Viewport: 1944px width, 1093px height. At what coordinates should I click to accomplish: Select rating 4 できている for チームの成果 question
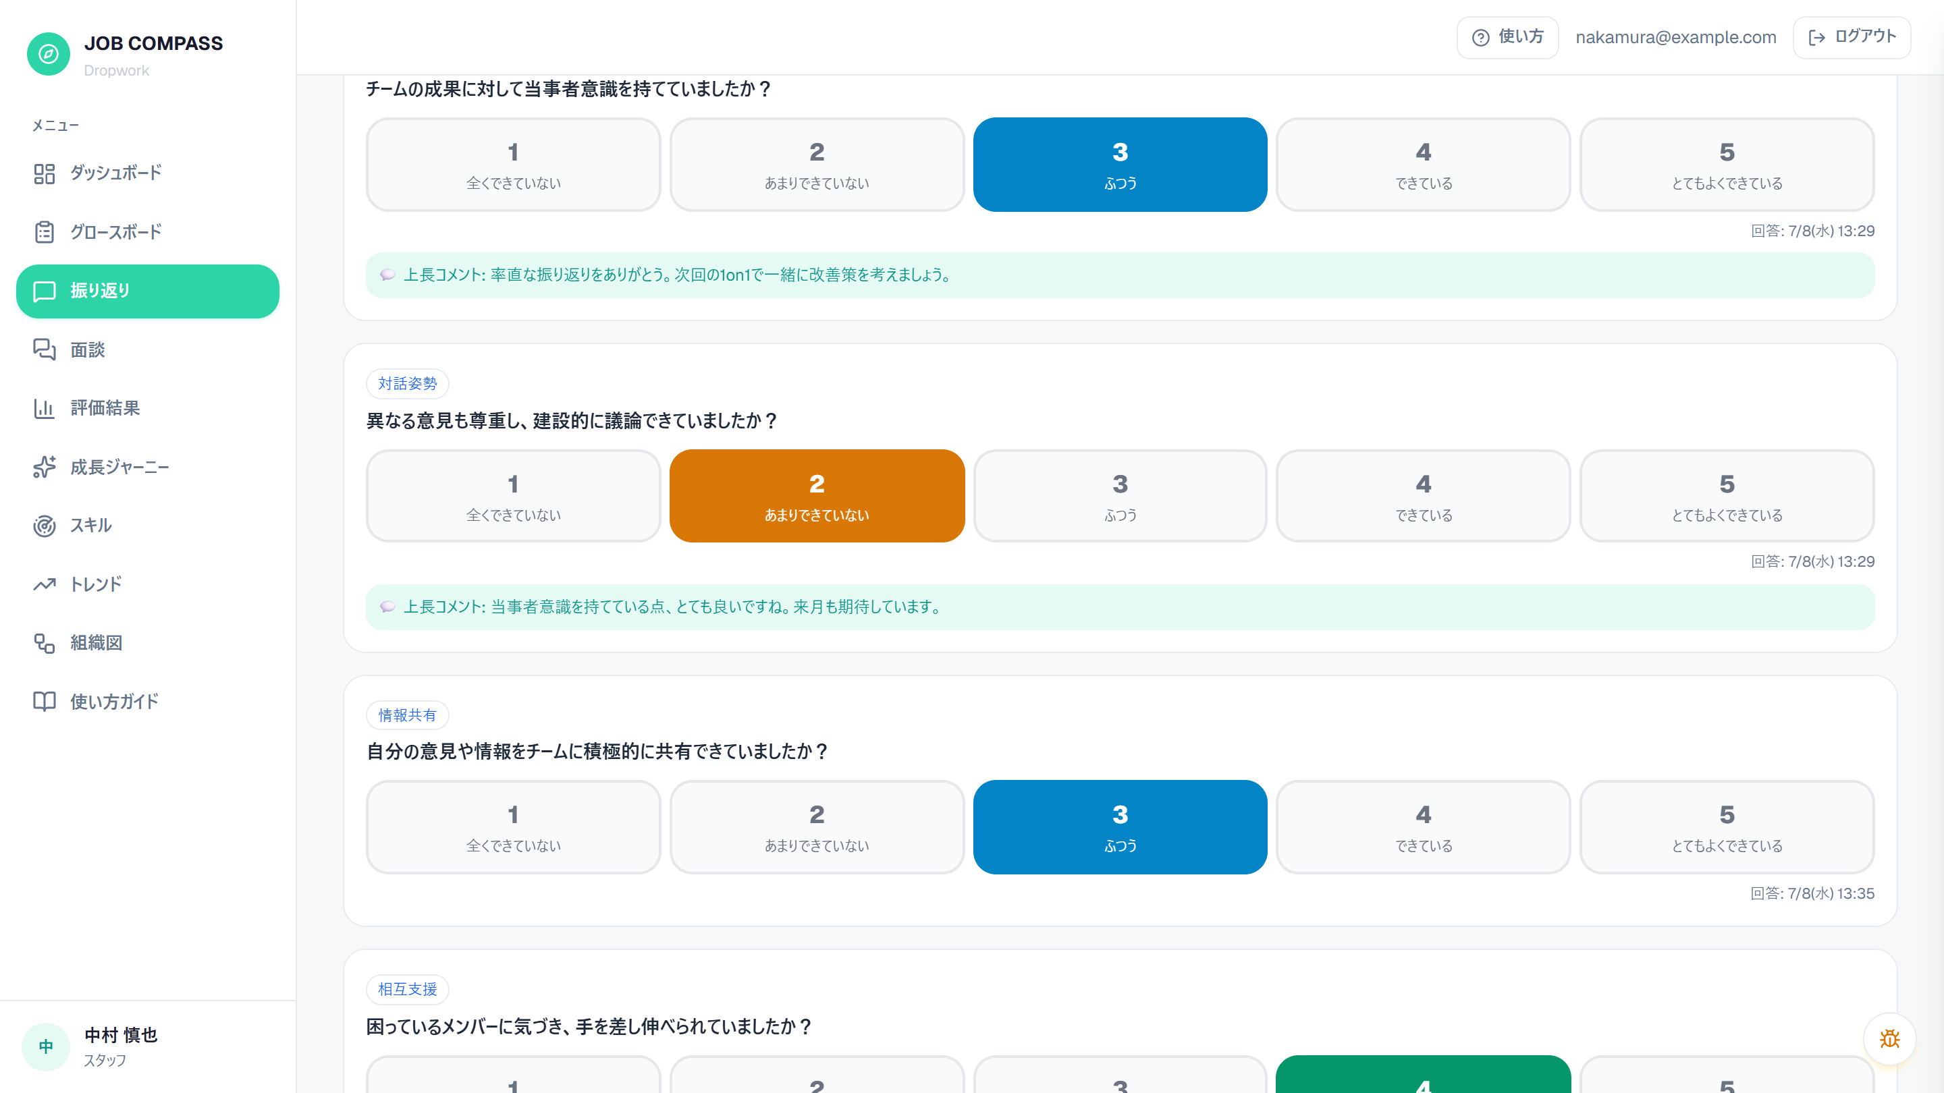click(1424, 165)
